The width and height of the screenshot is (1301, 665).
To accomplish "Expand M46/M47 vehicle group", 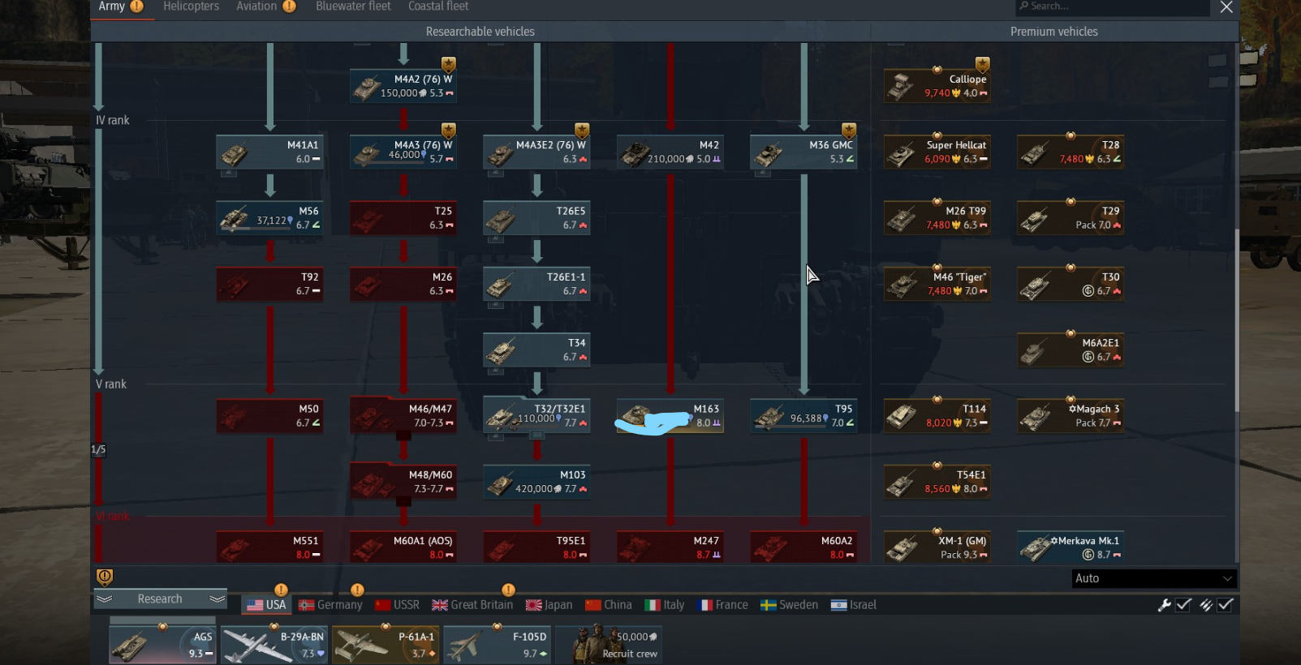I will [x=403, y=435].
